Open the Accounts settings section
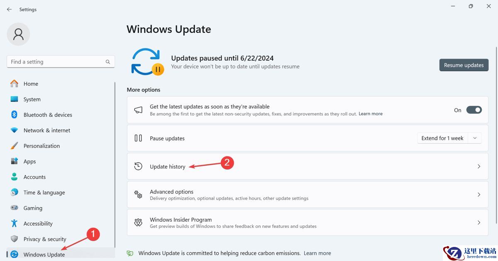This screenshot has width=498, height=261. coord(34,177)
